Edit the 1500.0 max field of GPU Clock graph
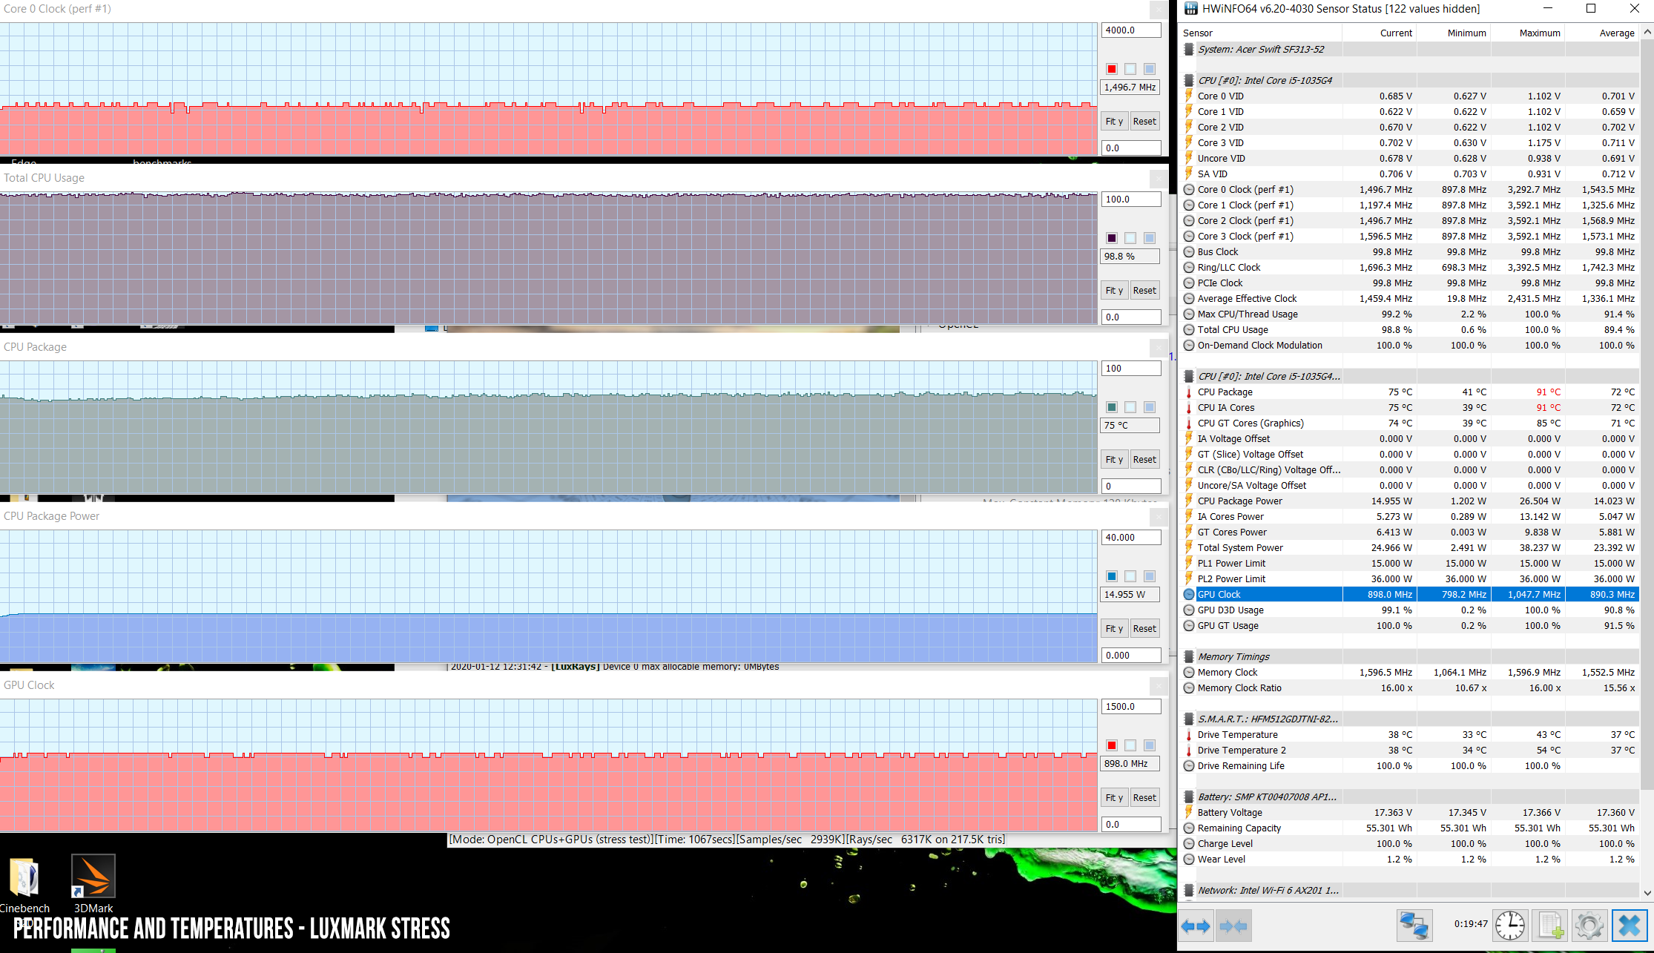Screen dimensions: 1654x953 tap(1130, 707)
